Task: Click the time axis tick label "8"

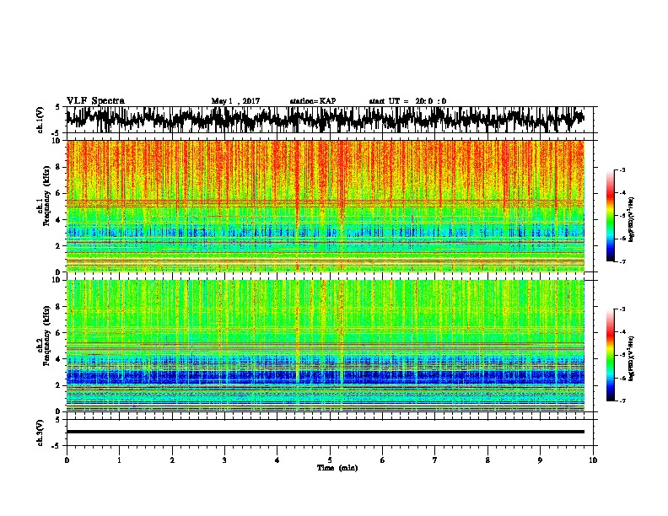Action: click(488, 460)
